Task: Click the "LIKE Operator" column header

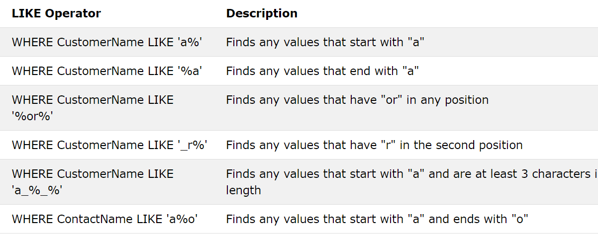Action: click(x=56, y=13)
